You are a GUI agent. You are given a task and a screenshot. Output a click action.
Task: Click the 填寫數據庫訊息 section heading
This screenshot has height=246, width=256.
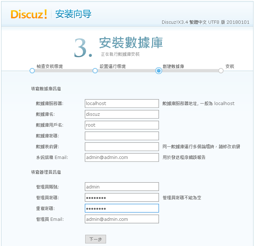[x=46, y=89]
